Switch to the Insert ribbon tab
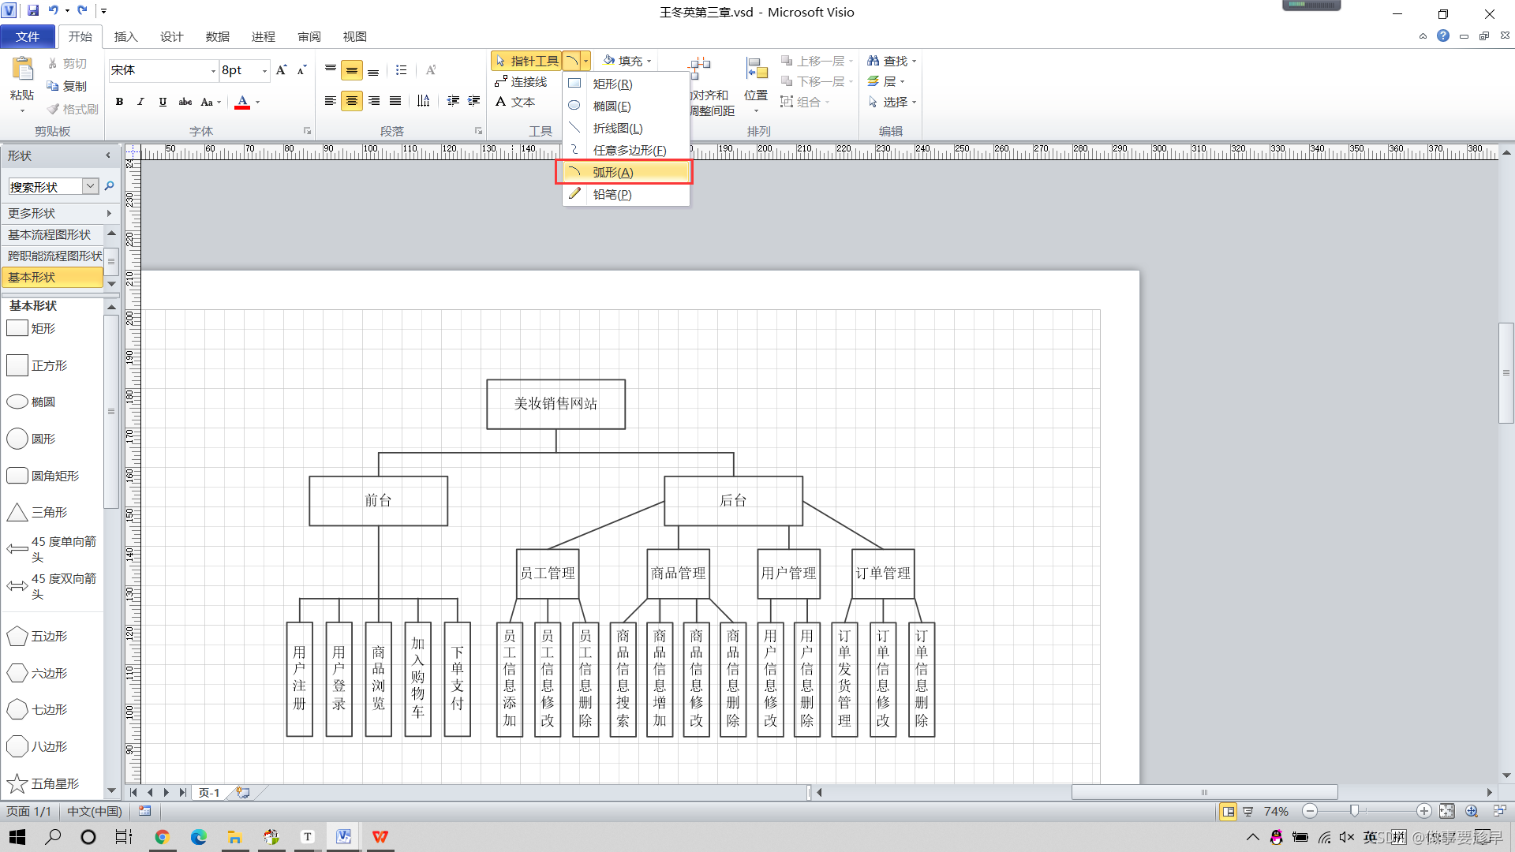 [125, 36]
